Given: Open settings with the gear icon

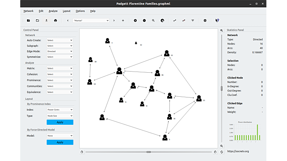Looking at the screenshot, I should [205, 21].
